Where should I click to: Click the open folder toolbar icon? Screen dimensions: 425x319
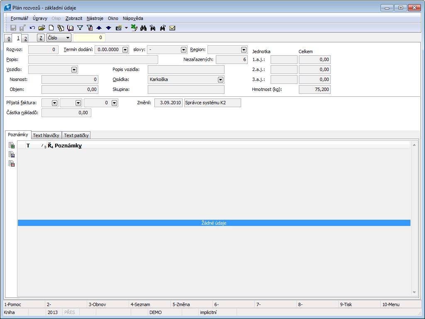pyautogui.click(x=42, y=28)
